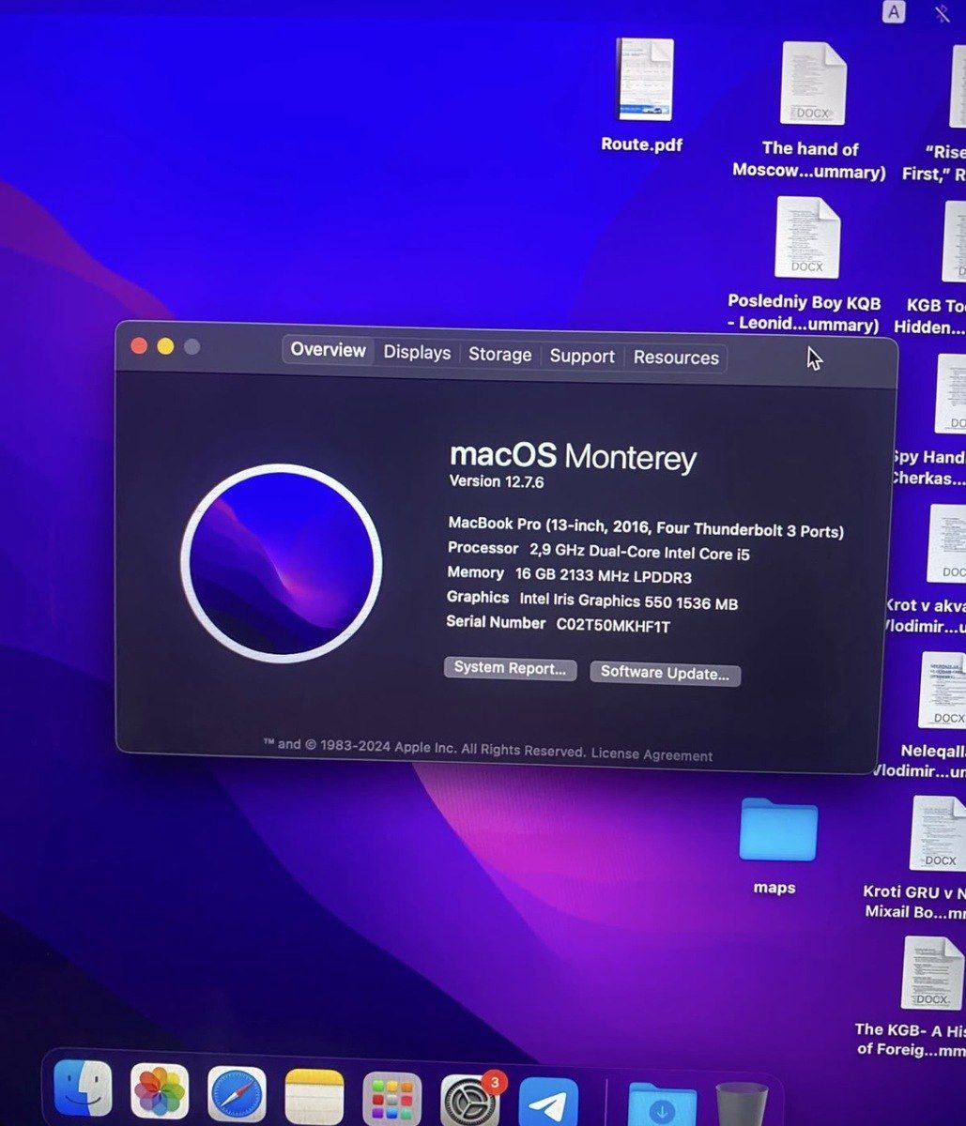Select 'The hand of Moscow' DOCX file
This screenshot has height=1126, width=966.
click(x=813, y=83)
